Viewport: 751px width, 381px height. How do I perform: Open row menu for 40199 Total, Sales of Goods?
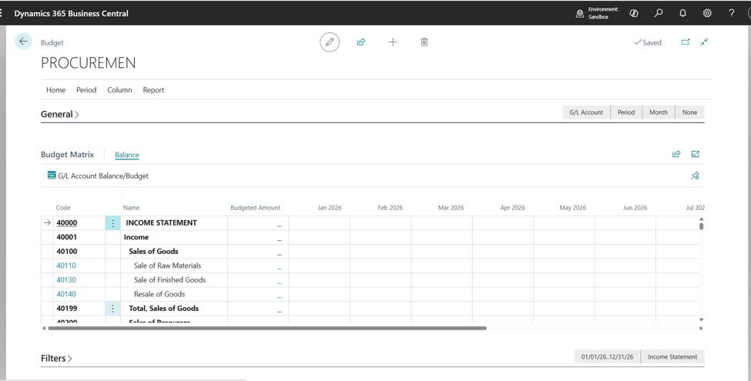[x=112, y=308]
